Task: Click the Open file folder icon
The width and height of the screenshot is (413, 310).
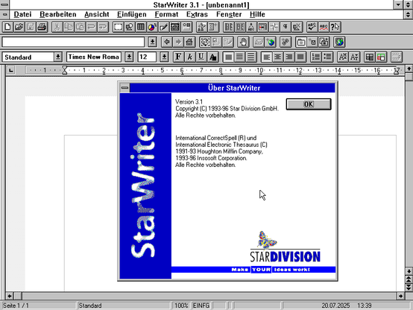Action: [x=19, y=27]
